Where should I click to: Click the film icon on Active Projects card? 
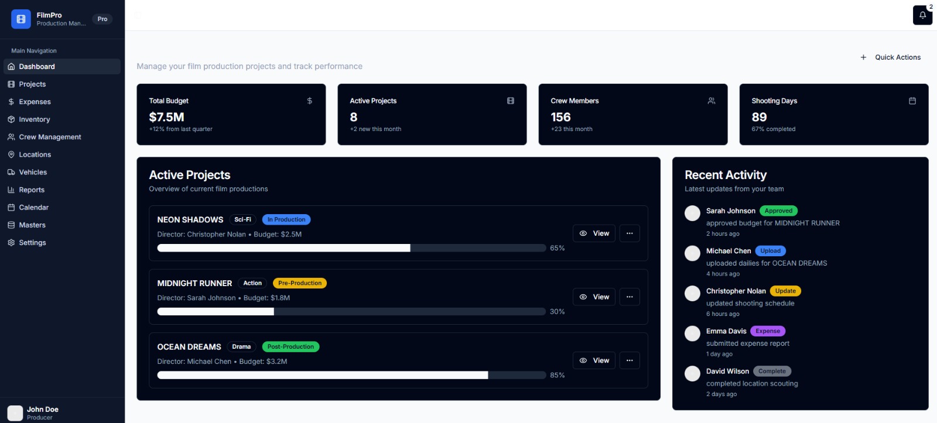(511, 101)
